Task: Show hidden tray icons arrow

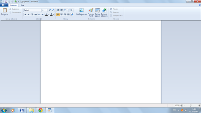Action: (179, 111)
